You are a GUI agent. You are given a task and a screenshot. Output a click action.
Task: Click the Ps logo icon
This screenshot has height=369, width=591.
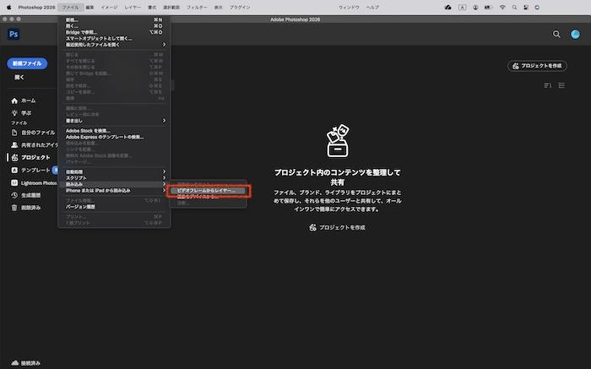(14, 35)
